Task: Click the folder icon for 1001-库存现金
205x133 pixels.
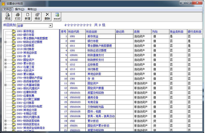Action: point(14,31)
